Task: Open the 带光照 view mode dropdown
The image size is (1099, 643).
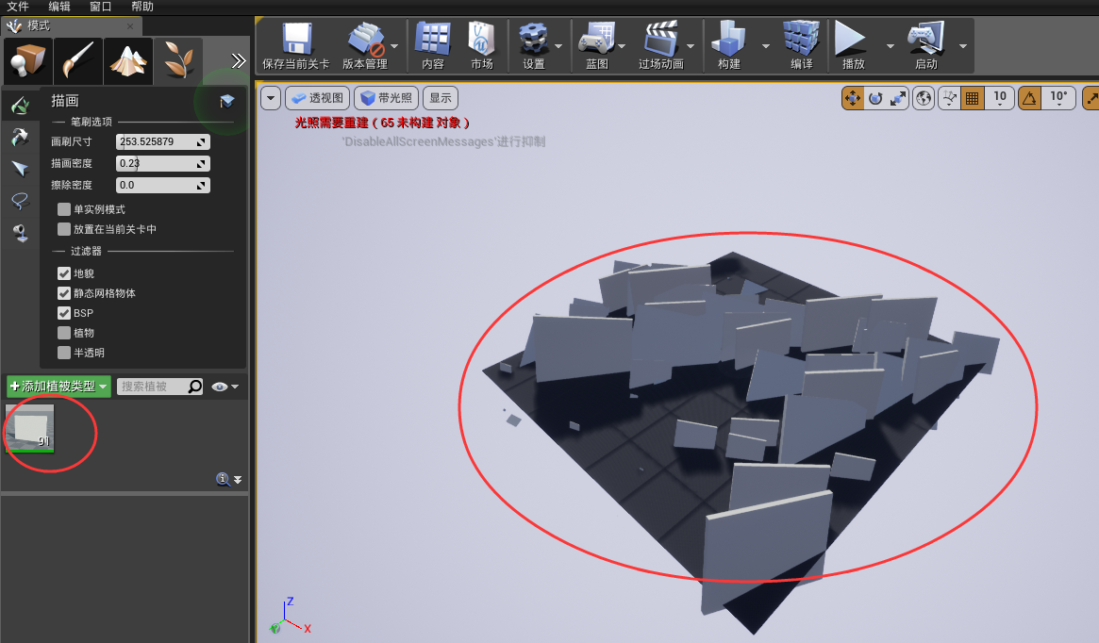Action: point(386,97)
